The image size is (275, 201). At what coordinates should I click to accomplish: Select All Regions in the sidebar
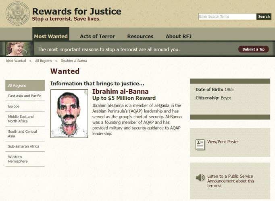[x=25, y=86]
